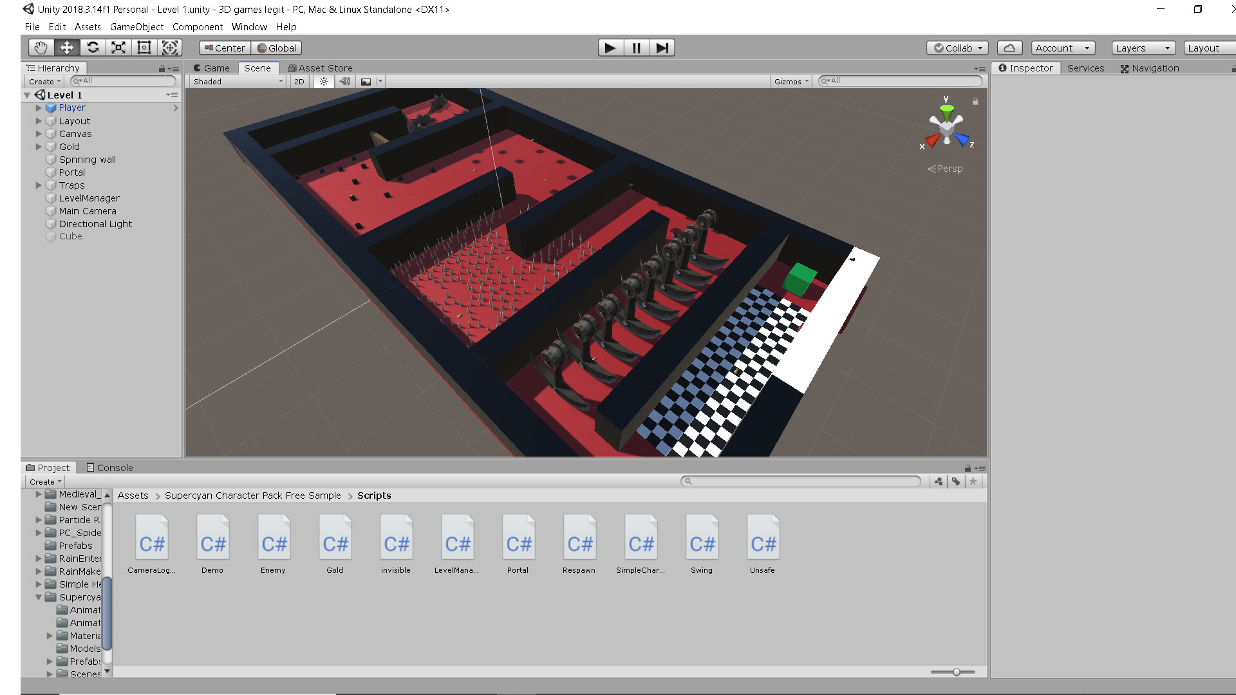
Task: Switch pivot to Global mode
Action: 277,48
